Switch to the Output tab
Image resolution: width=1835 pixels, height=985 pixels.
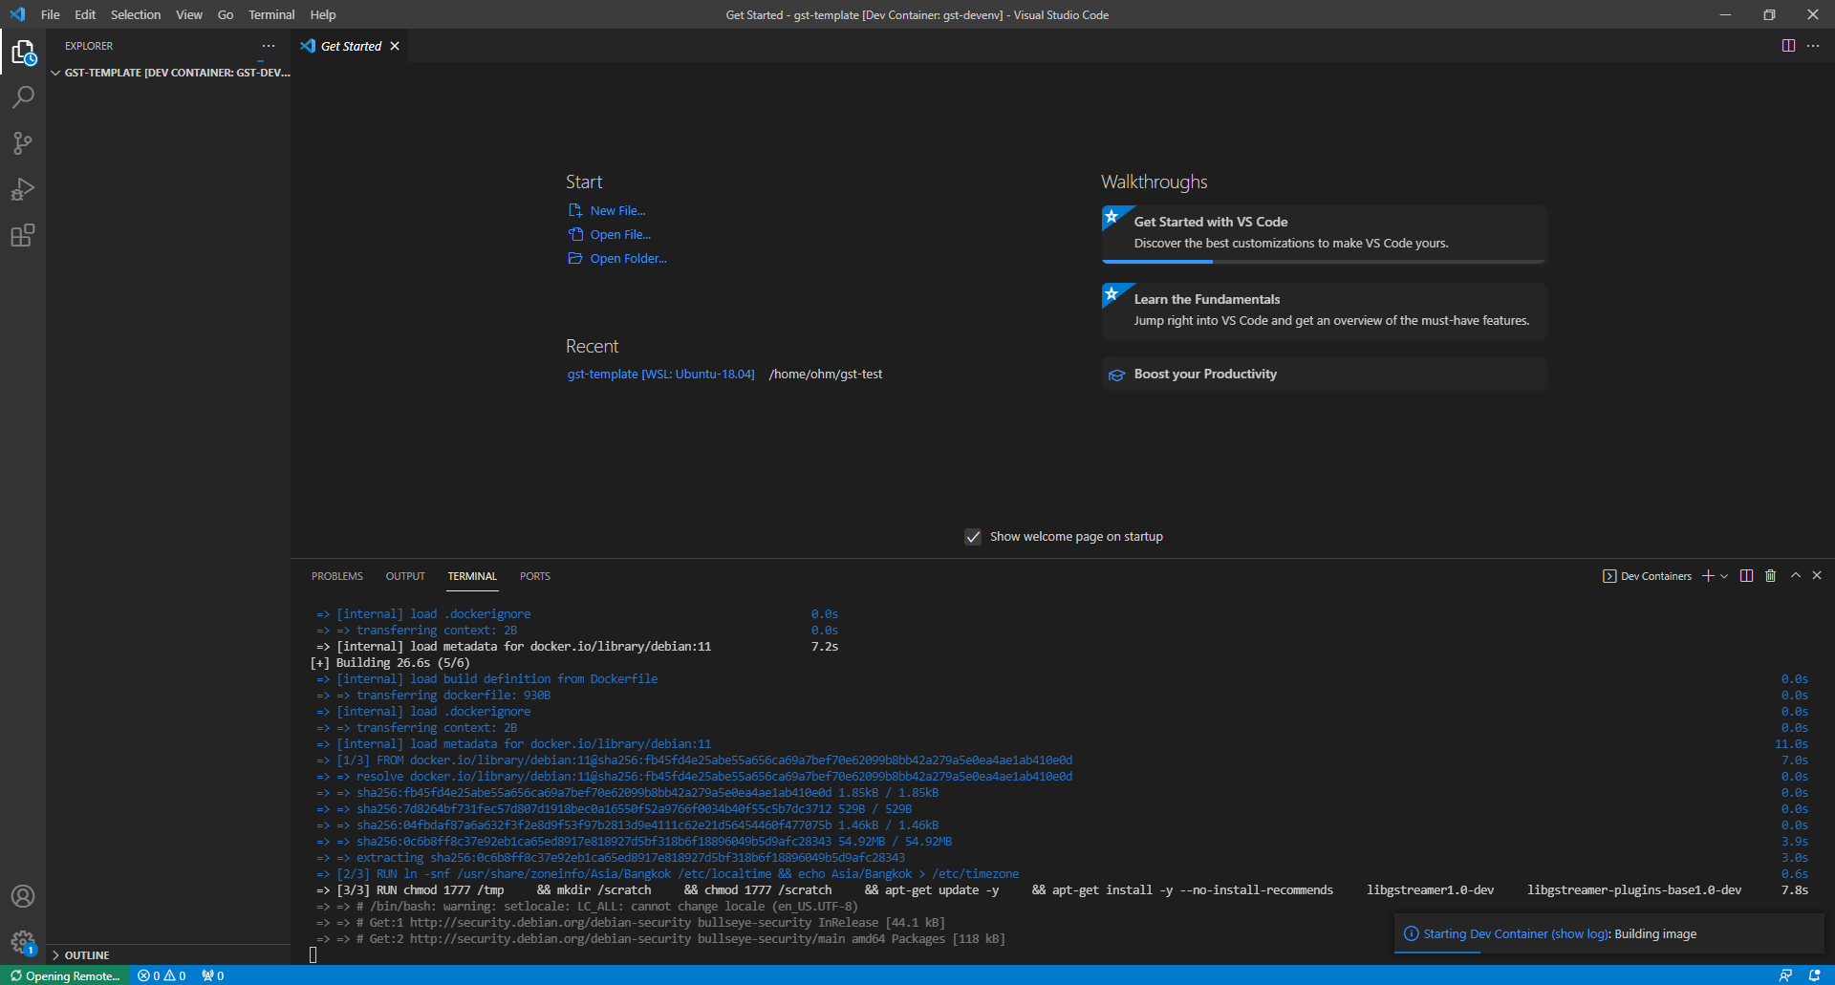pyautogui.click(x=405, y=576)
